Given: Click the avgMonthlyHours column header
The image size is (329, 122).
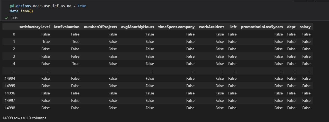Looking at the screenshot, I should pyautogui.click(x=137, y=27).
